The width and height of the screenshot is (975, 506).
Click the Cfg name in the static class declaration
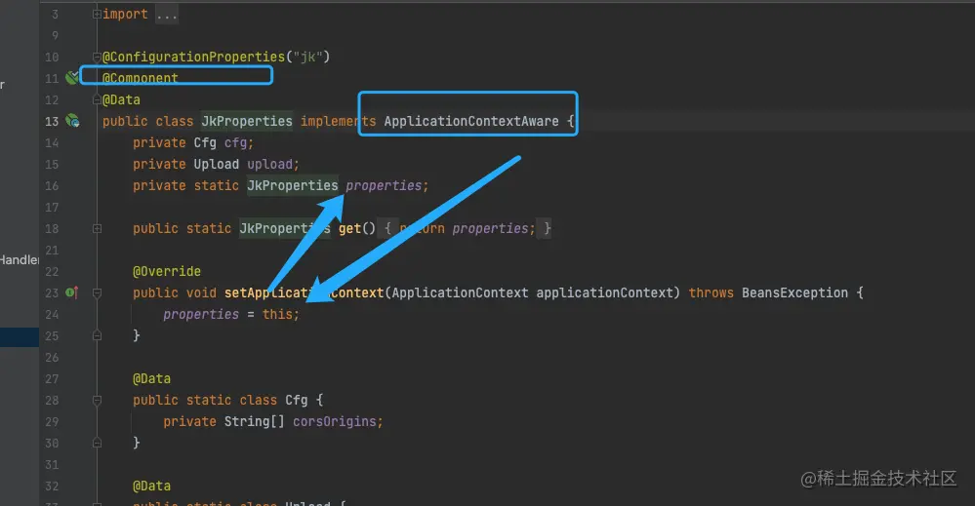pyautogui.click(x=297, y=400)
